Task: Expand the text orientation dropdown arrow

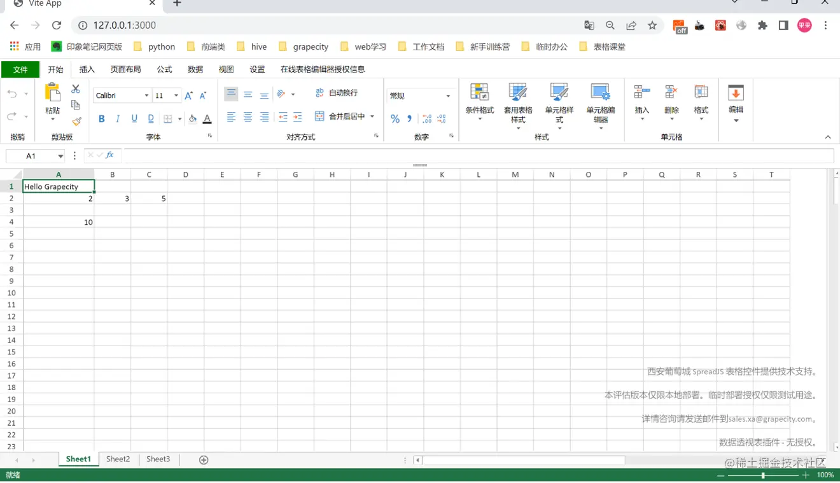Action: tap(293, 94)
